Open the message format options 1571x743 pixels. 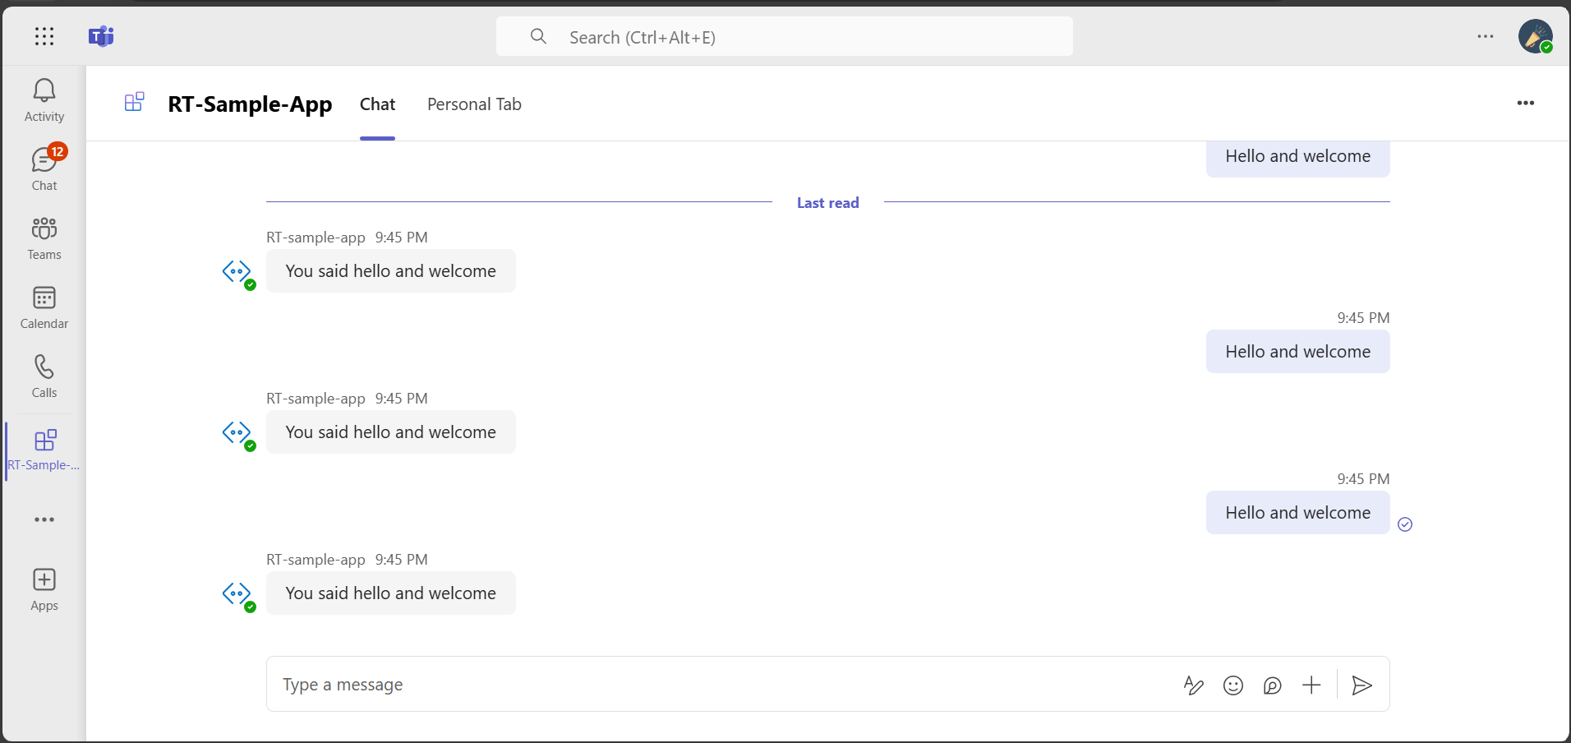click(x=1193, y=685)
